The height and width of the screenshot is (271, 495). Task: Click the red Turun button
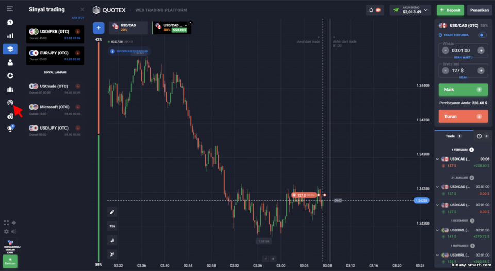click(x=463, y=116)
